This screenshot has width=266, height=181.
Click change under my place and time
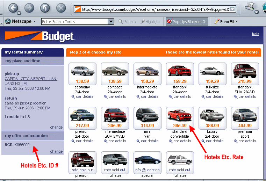click(56, 127)
